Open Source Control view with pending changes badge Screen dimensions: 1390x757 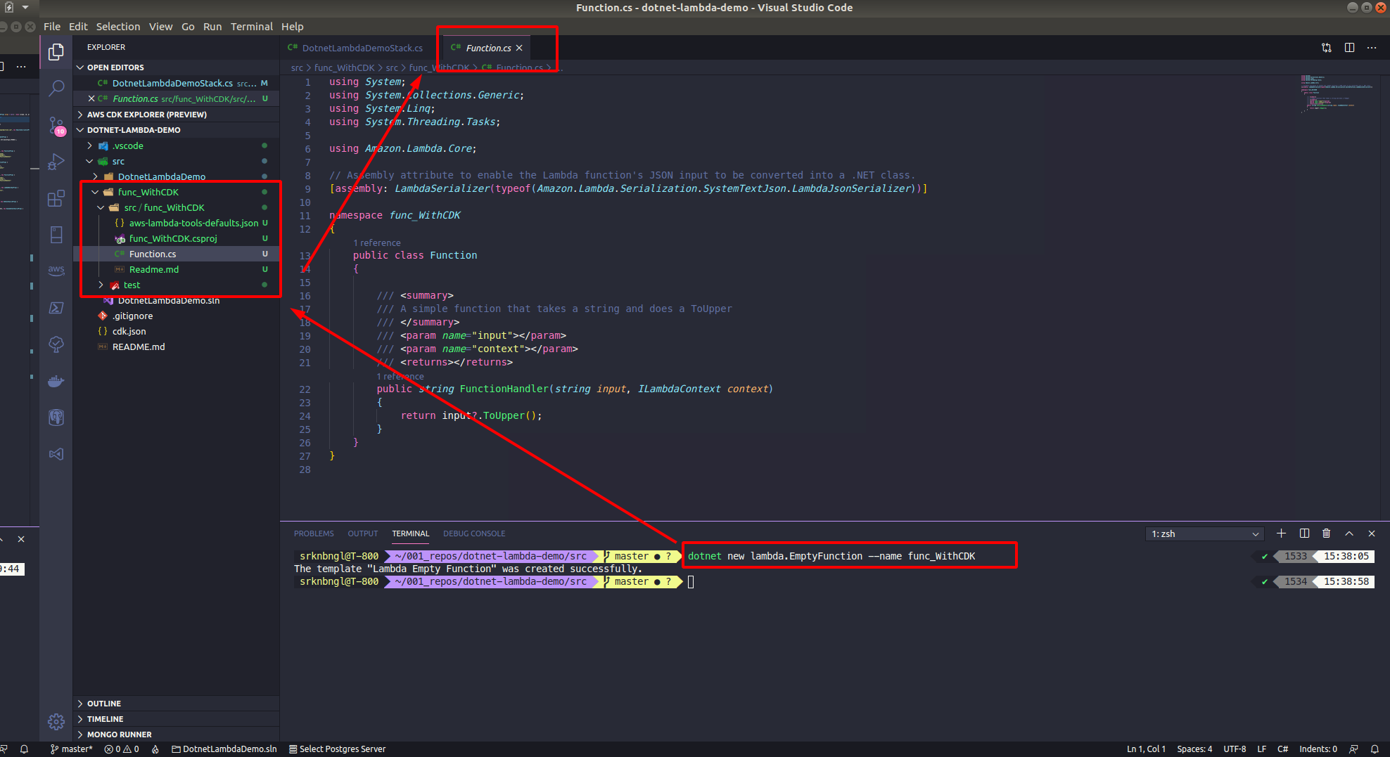coord(56,126)
